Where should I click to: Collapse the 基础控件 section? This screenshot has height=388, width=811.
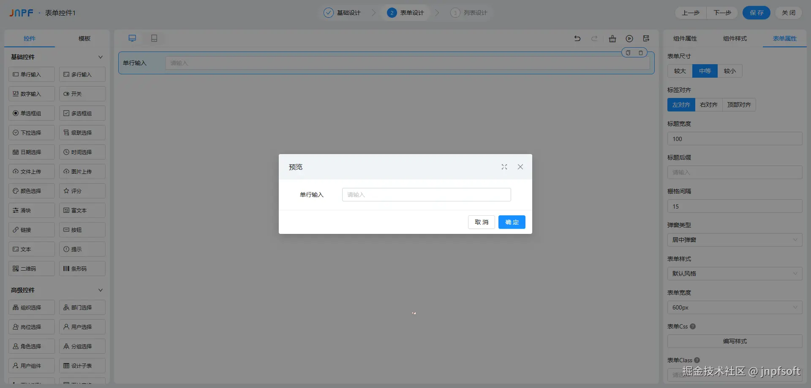click(101, 57)
